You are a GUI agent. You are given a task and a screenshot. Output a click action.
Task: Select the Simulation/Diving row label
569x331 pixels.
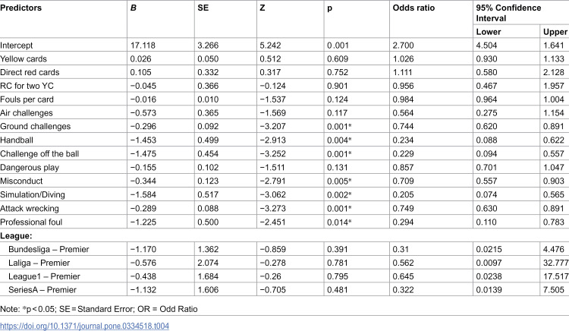[33, 194]
